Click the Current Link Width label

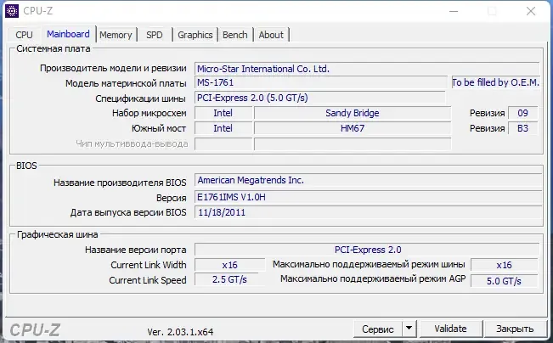tap(149, 265)
